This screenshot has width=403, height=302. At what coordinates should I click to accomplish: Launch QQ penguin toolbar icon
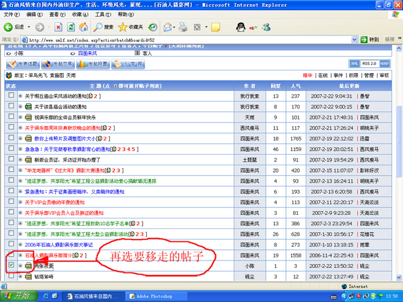point(241,27)
